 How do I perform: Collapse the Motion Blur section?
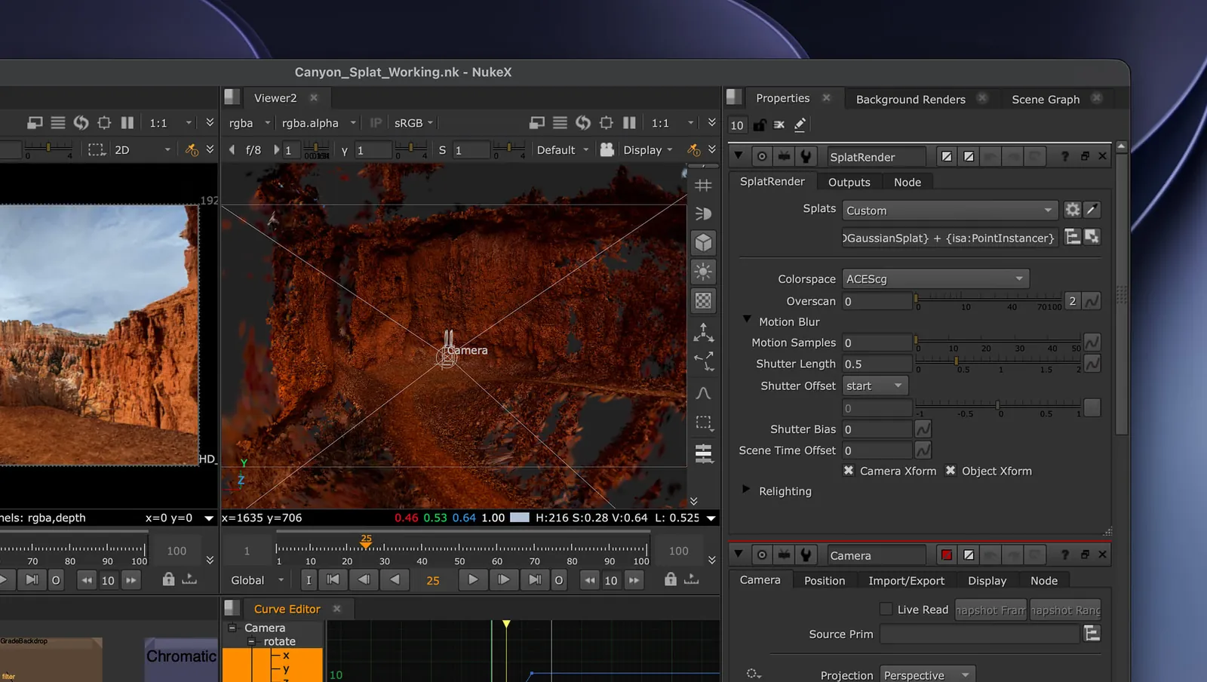tap(747, 320)
